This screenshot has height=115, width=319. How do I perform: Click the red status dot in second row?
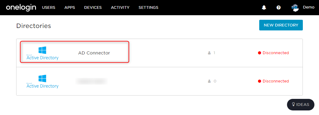pyautogui.click(x=260, y=81)
